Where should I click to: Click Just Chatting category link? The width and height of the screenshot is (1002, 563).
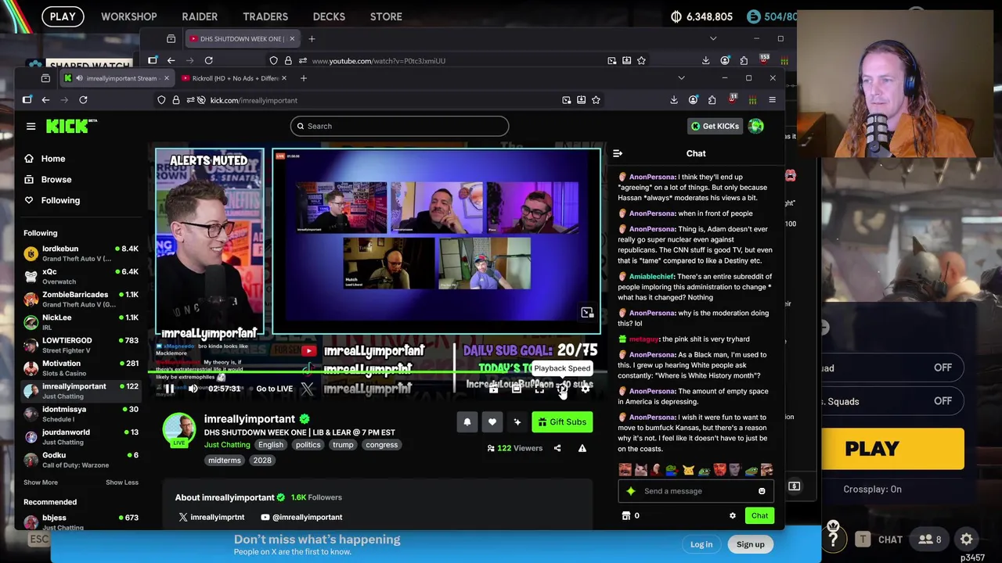[227, 445]
